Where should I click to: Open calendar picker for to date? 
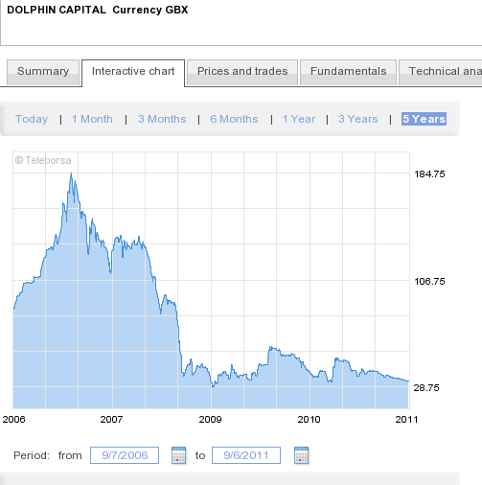coord(301,455)
